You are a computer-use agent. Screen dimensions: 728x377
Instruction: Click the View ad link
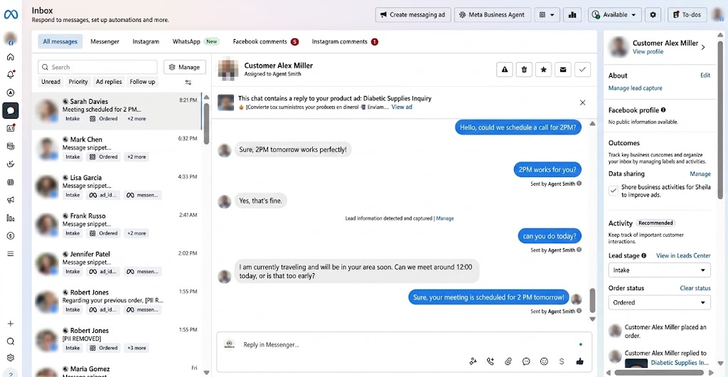[x=402, y=107]
